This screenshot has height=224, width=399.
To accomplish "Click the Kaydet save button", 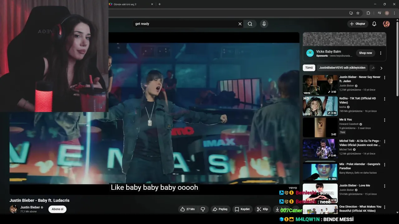I will pos(242,209).
